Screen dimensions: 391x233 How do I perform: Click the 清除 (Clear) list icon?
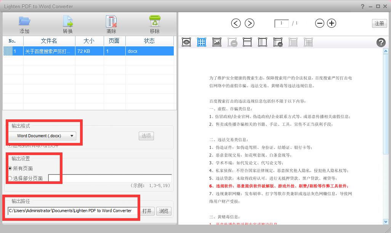coord(111,22)
